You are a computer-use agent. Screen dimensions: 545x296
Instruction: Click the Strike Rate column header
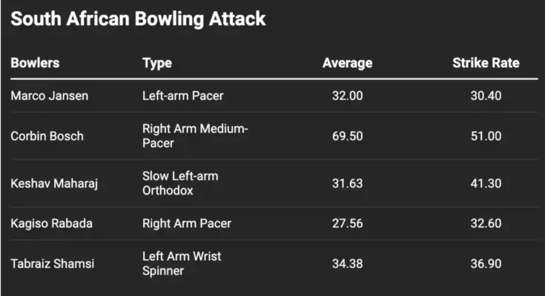point(486,63)
